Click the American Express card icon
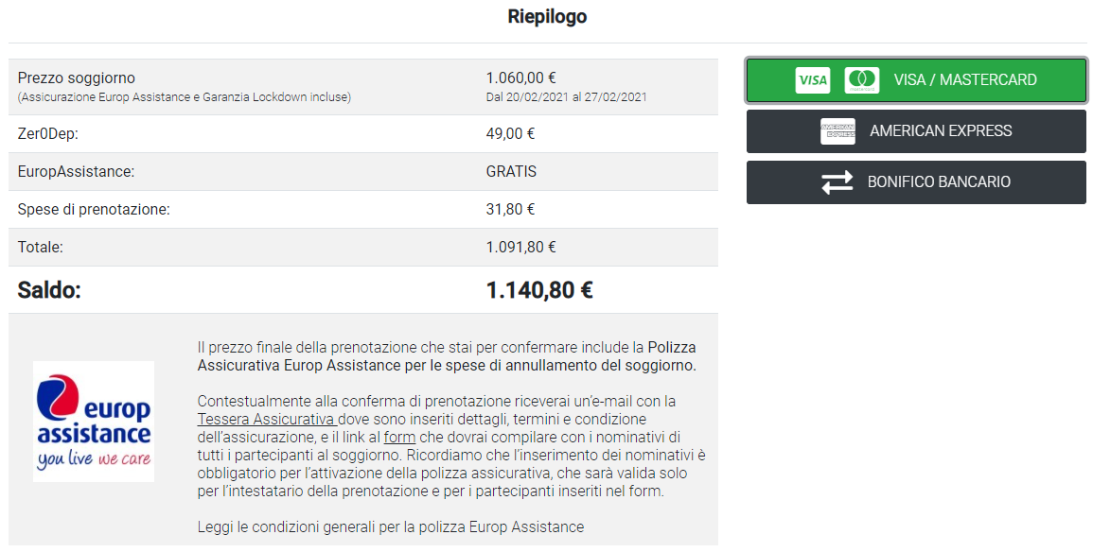This screenshot has width=1093, height=552. 837,131
